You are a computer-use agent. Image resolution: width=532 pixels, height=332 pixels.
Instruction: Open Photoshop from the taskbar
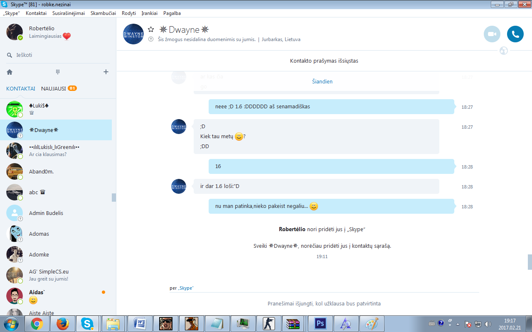coord(320,323)
